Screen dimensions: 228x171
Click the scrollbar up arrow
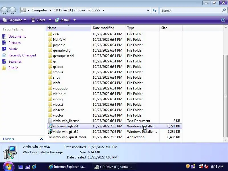point(225,27)
